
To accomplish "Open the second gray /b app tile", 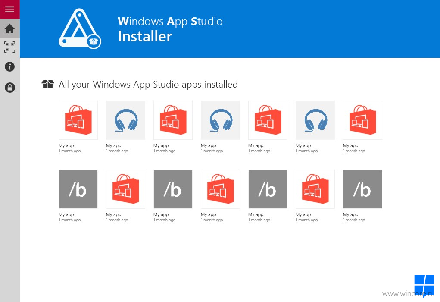I will (x=173, y=189).
